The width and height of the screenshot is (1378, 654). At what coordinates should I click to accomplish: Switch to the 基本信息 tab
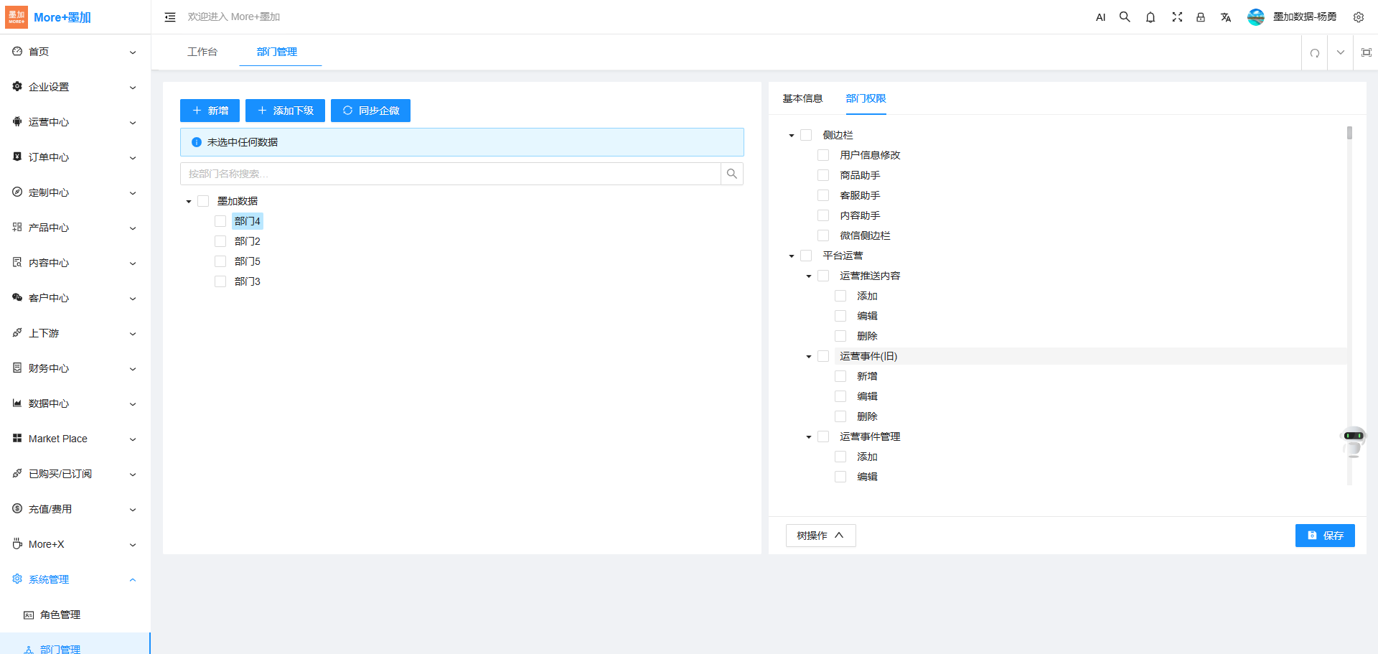tap(802, 98)
